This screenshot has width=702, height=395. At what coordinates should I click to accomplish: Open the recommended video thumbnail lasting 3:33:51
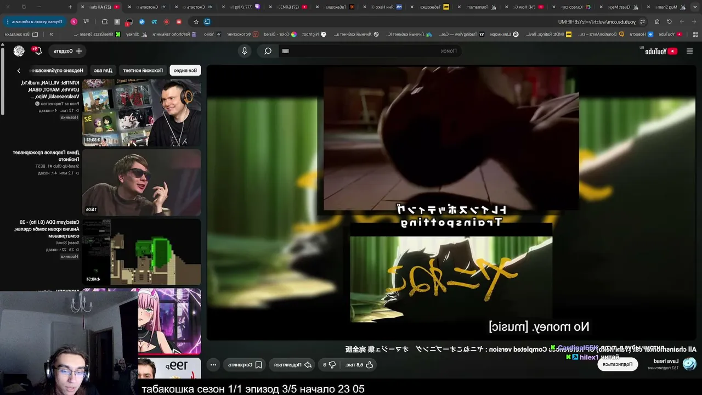(141, 112)
